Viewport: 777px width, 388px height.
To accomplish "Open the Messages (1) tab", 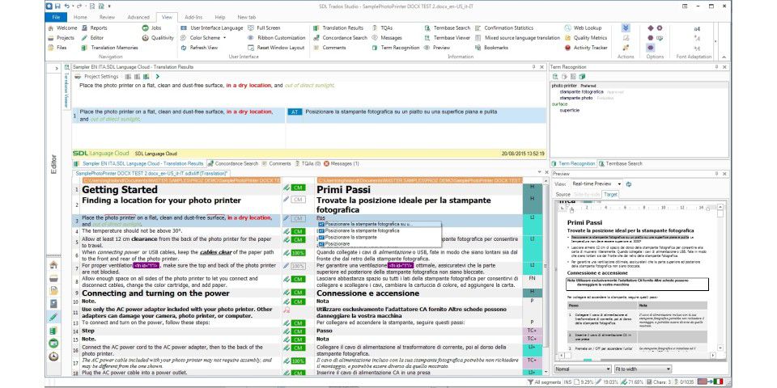I will pyautogui.click(x=342, y=163).
